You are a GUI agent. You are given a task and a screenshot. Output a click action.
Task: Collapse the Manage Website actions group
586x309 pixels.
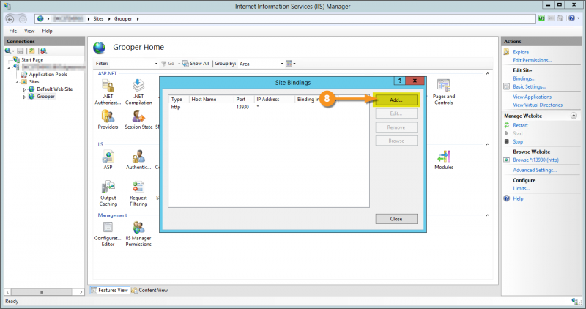[574, 116]
